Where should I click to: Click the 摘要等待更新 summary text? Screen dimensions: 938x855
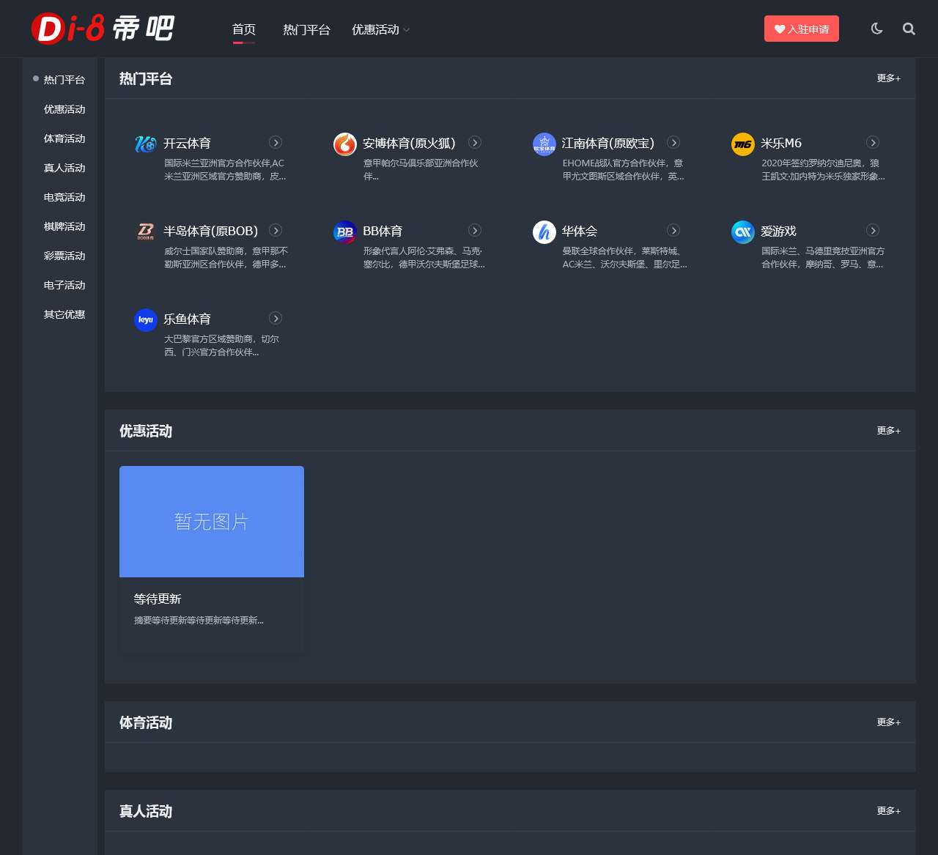coord(199,621)
